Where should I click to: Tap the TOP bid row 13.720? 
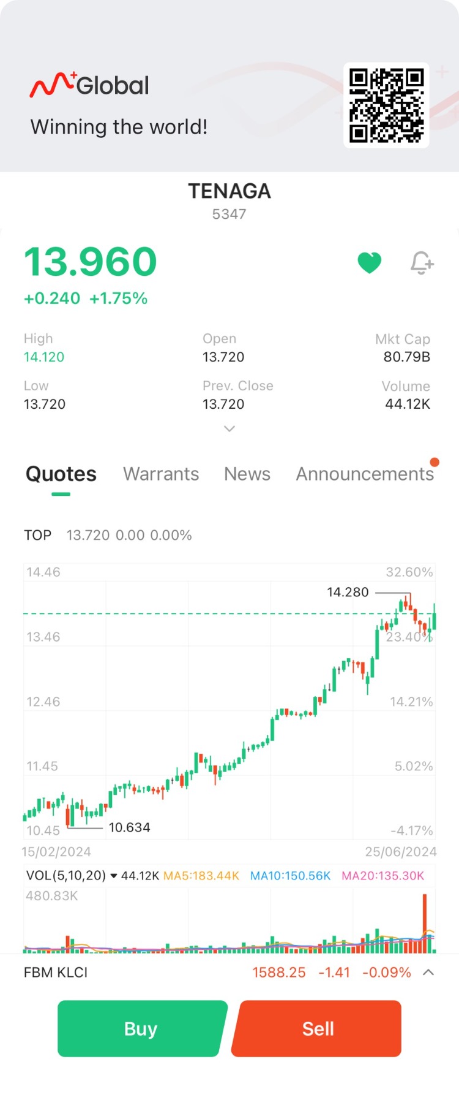(x=108, y=535)
